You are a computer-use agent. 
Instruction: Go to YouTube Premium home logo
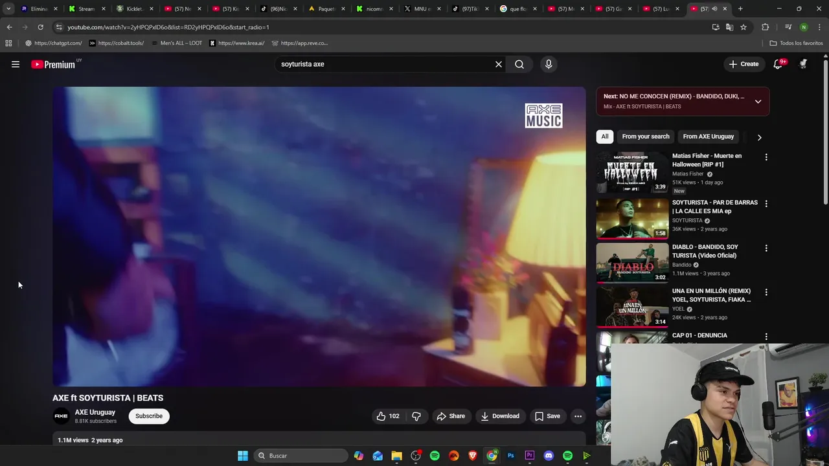click(54, 64)
